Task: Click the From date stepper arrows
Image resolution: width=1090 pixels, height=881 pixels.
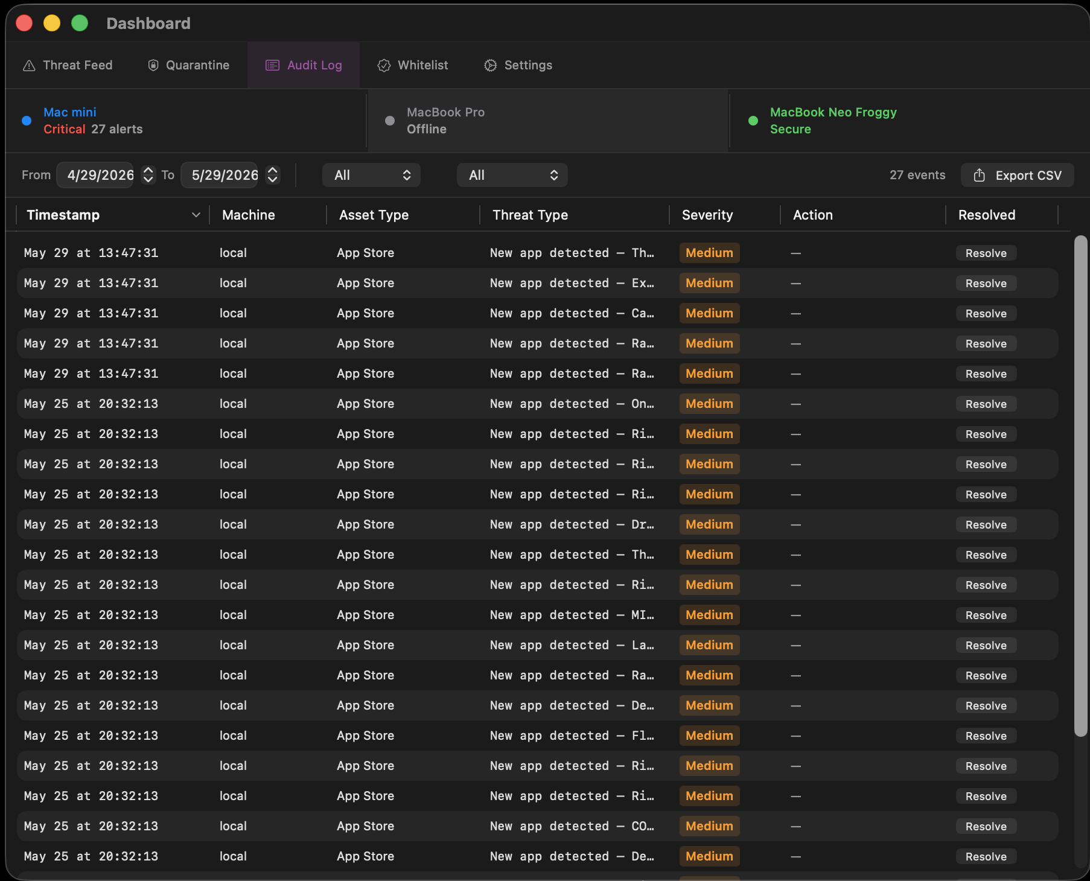Action: (148, 175)
